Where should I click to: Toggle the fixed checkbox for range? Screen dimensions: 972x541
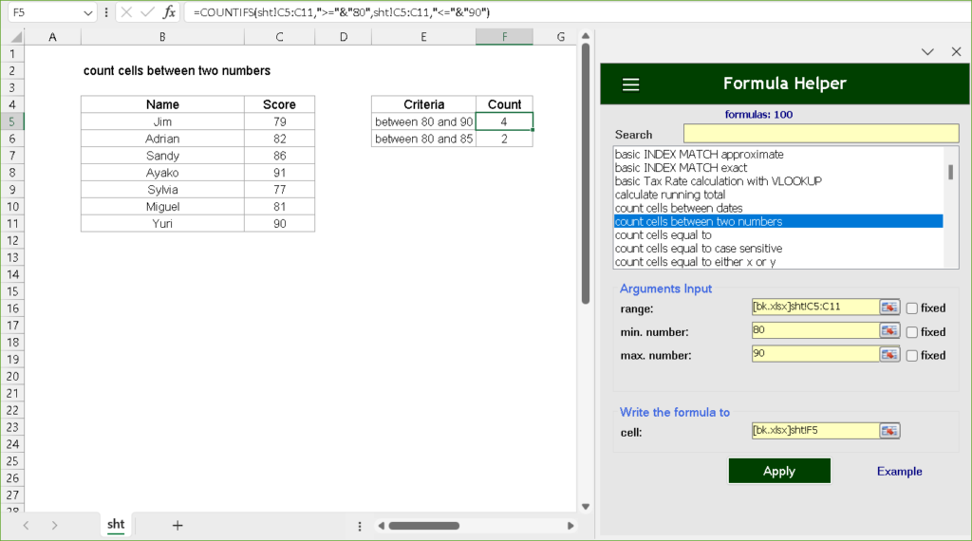912,308
